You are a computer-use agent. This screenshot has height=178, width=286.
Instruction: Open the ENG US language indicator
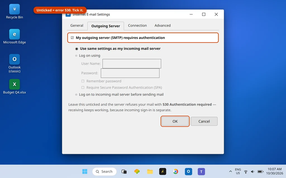coord(238,171)
